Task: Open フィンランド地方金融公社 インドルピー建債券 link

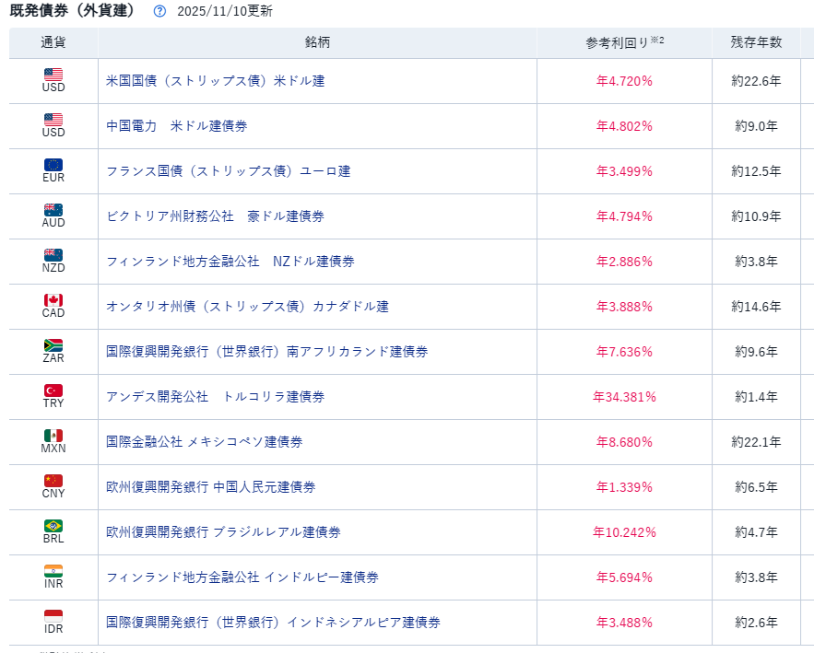Action: click(242, 577)
